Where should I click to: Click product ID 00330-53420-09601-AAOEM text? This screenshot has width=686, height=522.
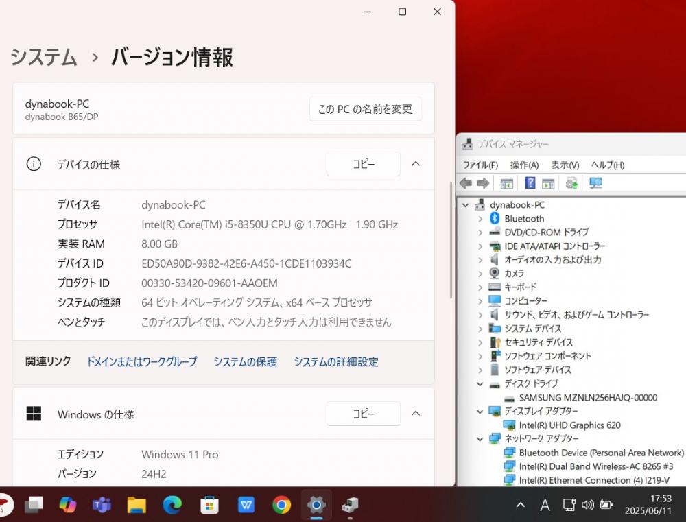[209, 283]
